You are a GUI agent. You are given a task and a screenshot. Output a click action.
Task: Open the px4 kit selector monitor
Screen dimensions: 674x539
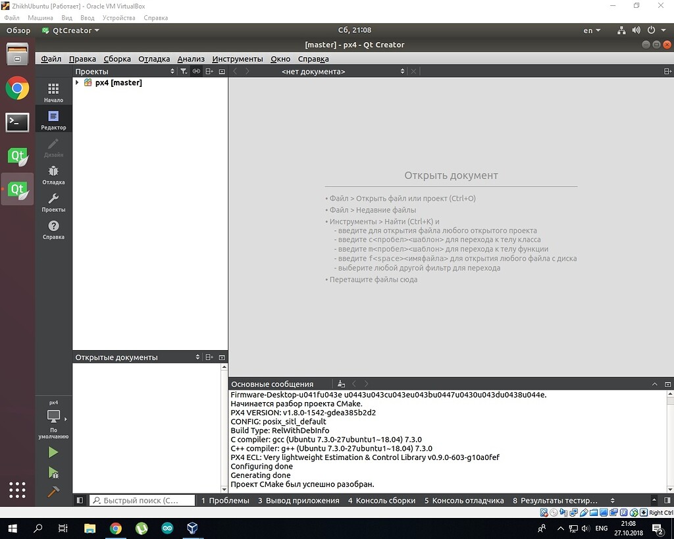click(x=53, y=419)
